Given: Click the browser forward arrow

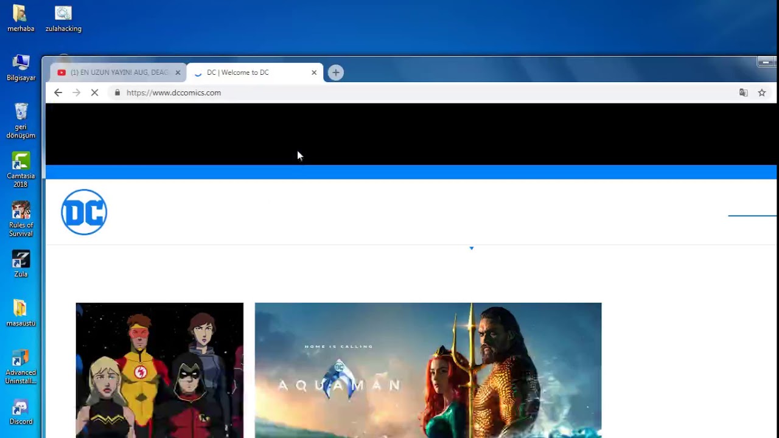Looking at the screenshot, I should (76, 92).
